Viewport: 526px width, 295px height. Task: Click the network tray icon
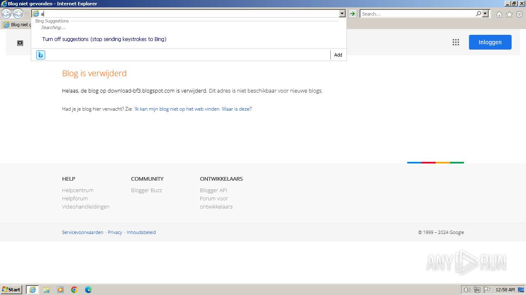click(477, 290)
